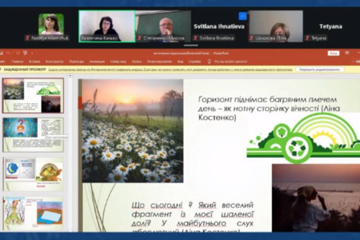Click the muted mic icon beside Tetyana label
This screenshot has width=360, height=240.
click(308, 37)
